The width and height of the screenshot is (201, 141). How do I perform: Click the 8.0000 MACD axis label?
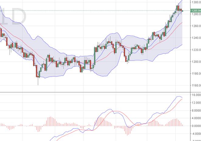coord(196,110)
